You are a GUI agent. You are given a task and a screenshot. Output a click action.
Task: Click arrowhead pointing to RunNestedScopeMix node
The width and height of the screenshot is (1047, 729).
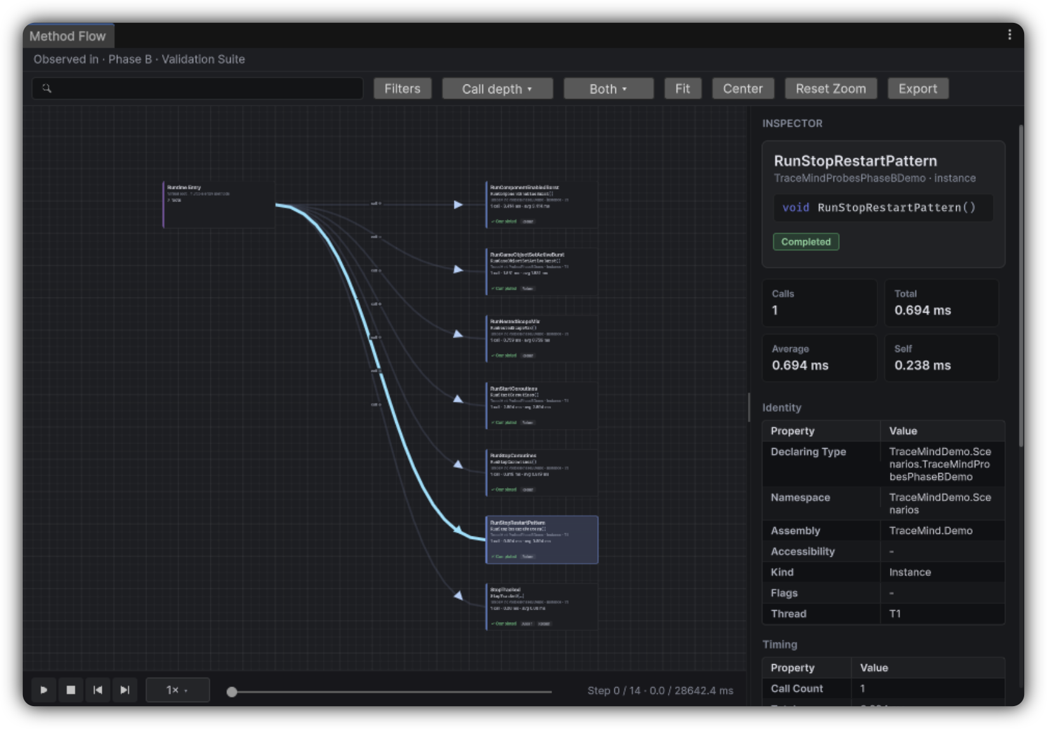click(458, 334)
